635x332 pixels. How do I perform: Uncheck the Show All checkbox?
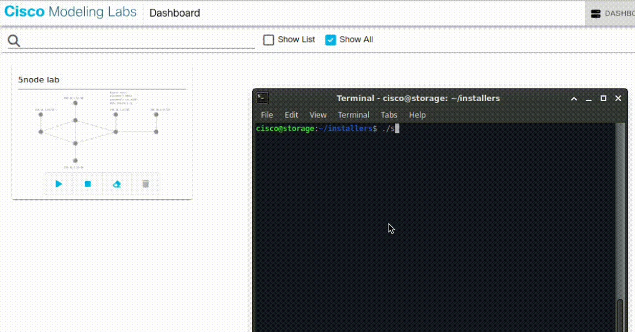[331, 40]
